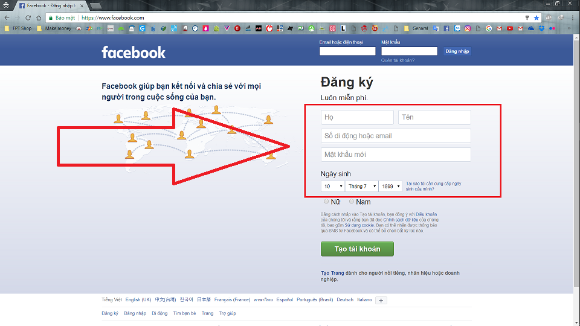
Task: Open the black L bookmark icon
Action: [343, 28]
